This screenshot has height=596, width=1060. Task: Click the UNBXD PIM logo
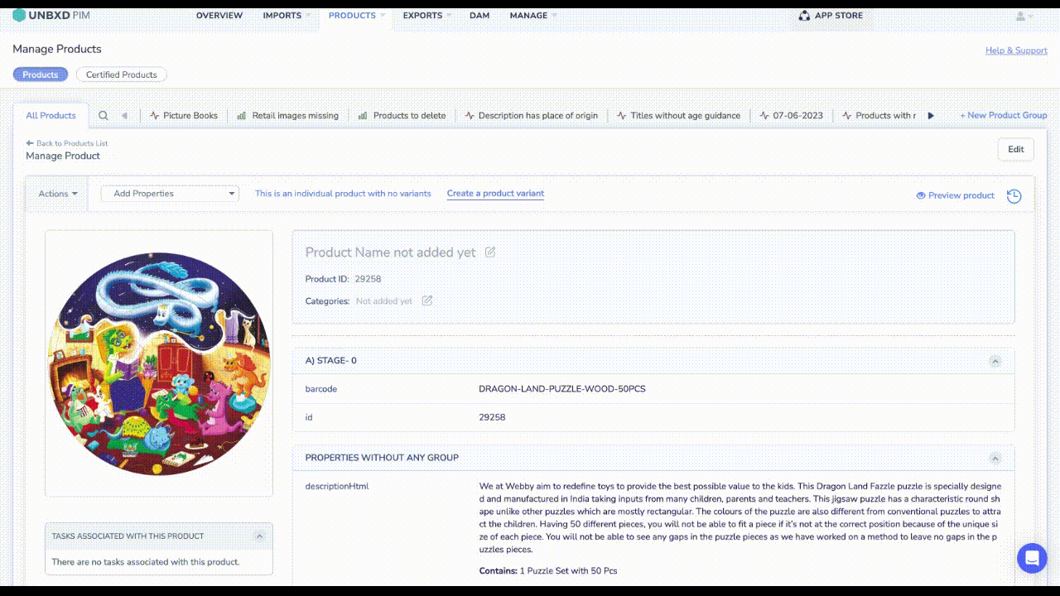coord(51,15)
